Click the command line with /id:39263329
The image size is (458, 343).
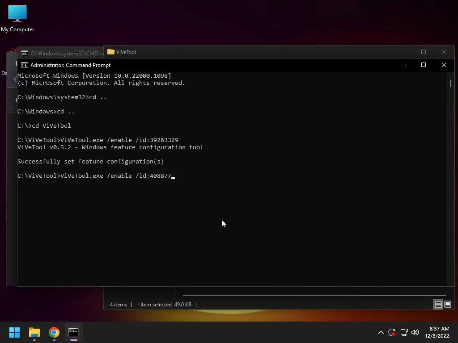(98, 140)
